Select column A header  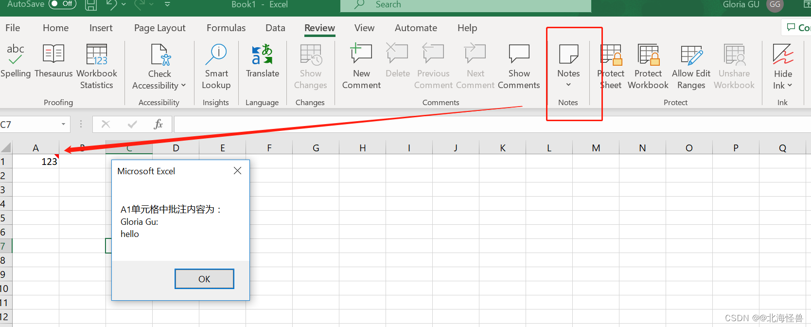click(x=35, y=148)
